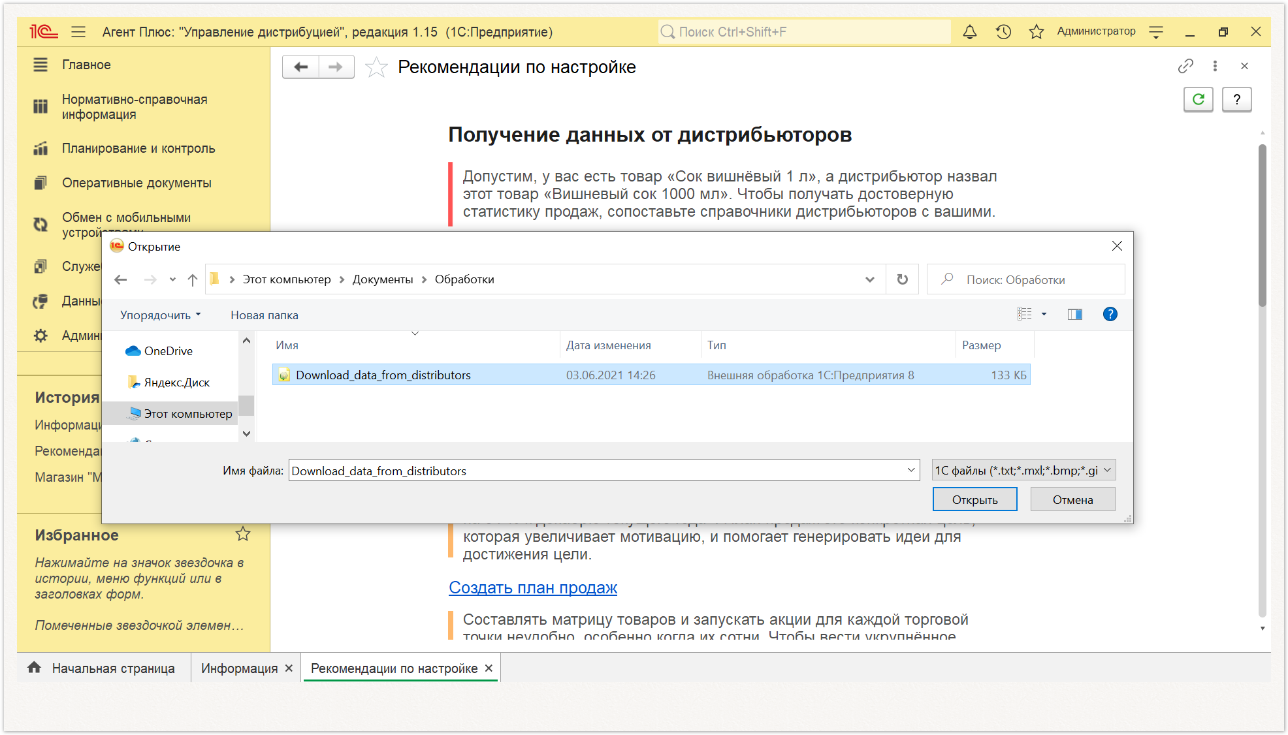
Task: Go forward with the page forward arrow button
Action: pyautogui.click(x=336, y=67)
